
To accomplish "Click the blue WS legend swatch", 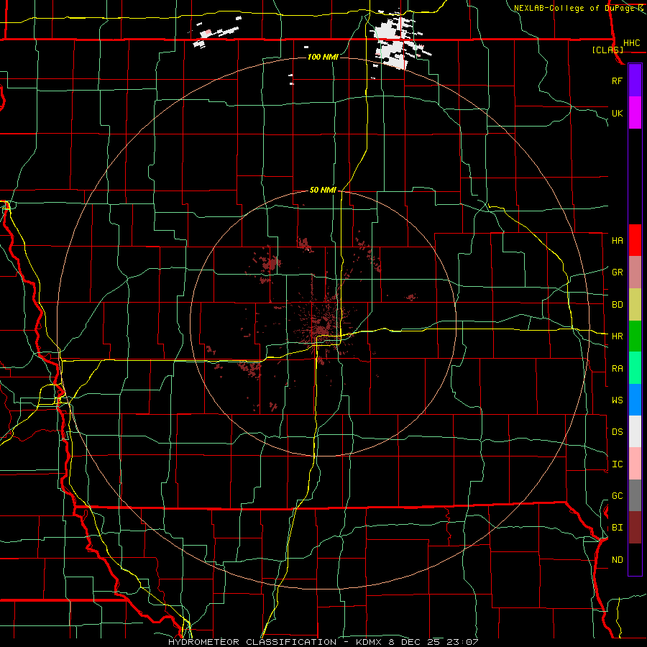I will pos(635,400).
